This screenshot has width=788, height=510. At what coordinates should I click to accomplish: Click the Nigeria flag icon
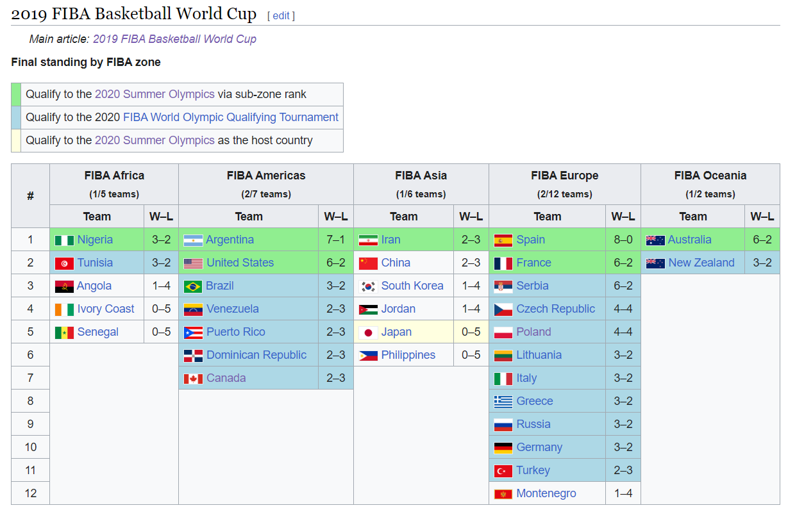tap(64, 240)
